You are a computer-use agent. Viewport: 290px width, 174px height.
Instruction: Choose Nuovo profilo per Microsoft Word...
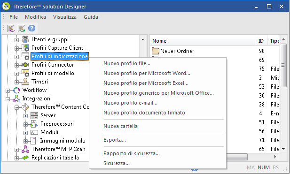click(157, 73)
